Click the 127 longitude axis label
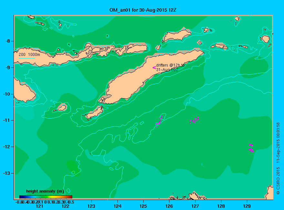The height and width of the screenshot is (210, 284). click(x=195, y=206)
